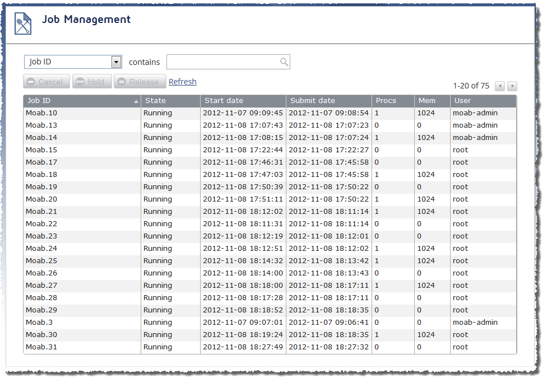
Task: Sort by State column header
Action: [170, 101]
